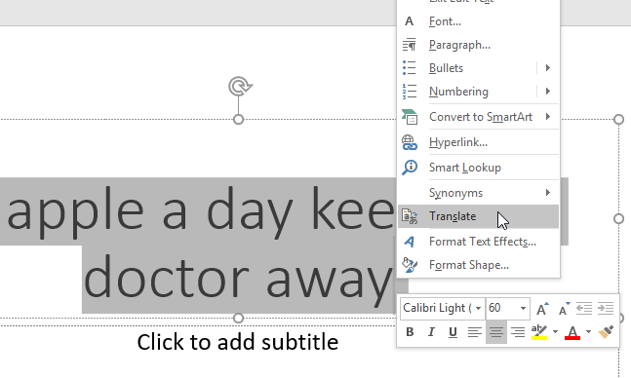Click the Format Shape paint bucket icon
Image resolution: width=631 pixels, height=378 pixels.
(410, 265)
